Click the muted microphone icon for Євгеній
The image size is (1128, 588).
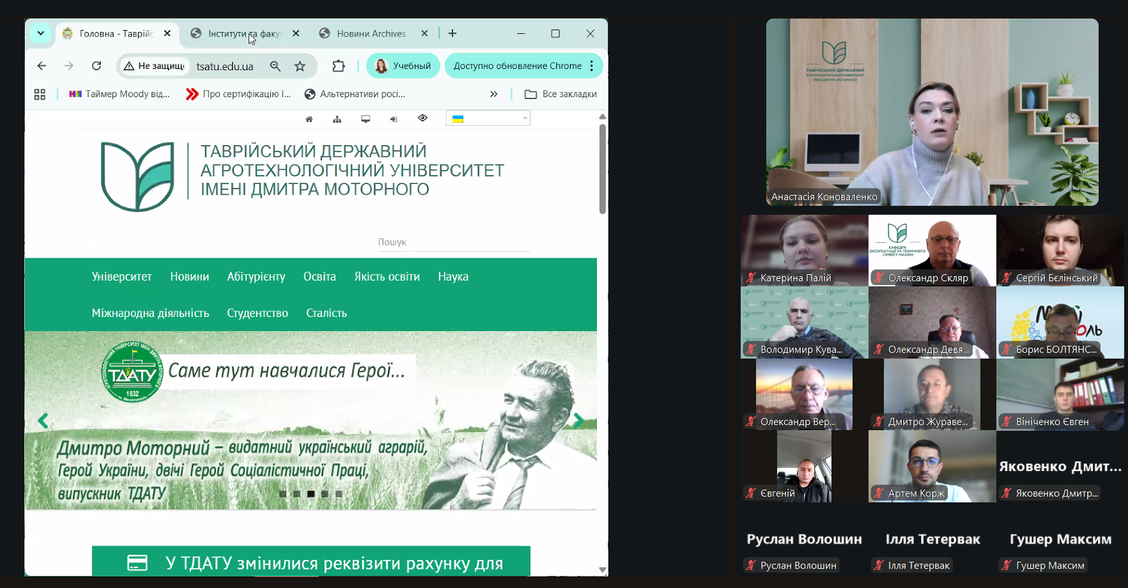(x=751, y=493)
